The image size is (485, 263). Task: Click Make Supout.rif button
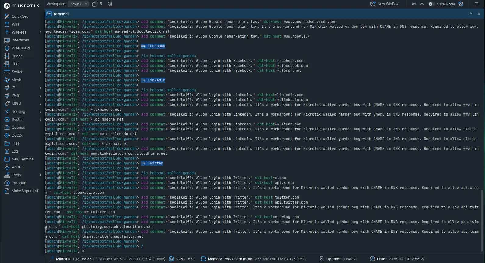[x=25, y=191]
